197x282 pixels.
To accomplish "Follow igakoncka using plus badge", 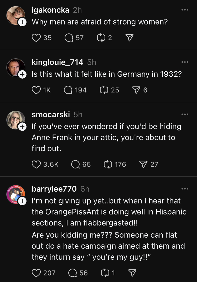I will pyautogui.click(x=22, y=22).
